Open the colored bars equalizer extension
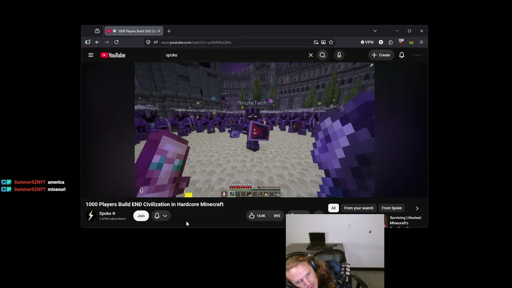Screen dimensions: 512x288 coord(411,42)
